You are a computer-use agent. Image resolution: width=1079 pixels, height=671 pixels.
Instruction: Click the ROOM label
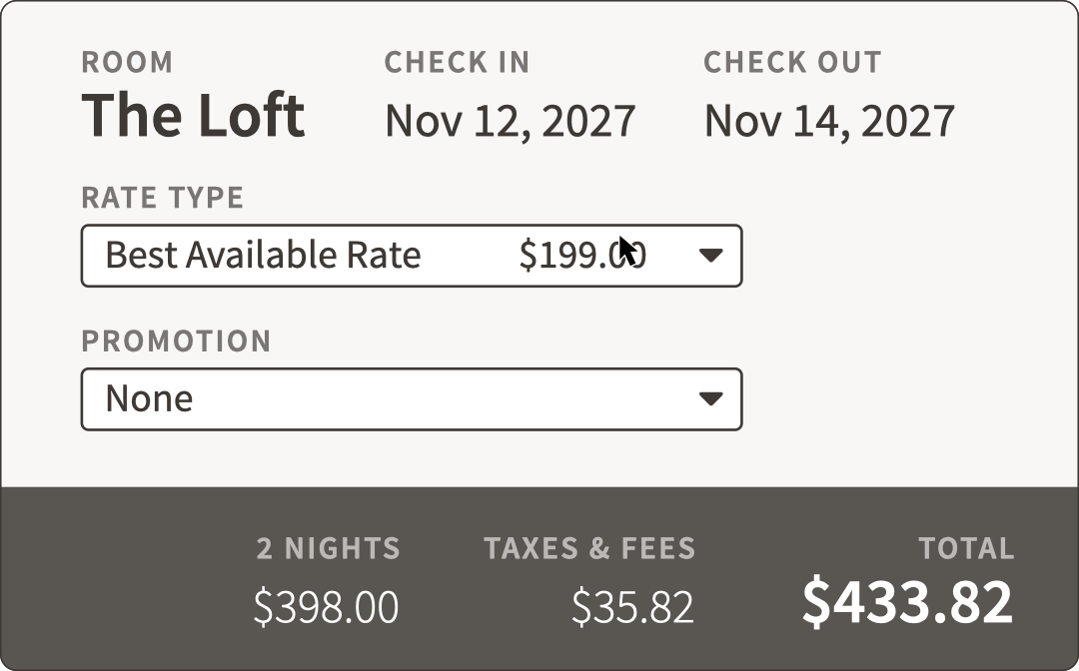tap(127, 62)
